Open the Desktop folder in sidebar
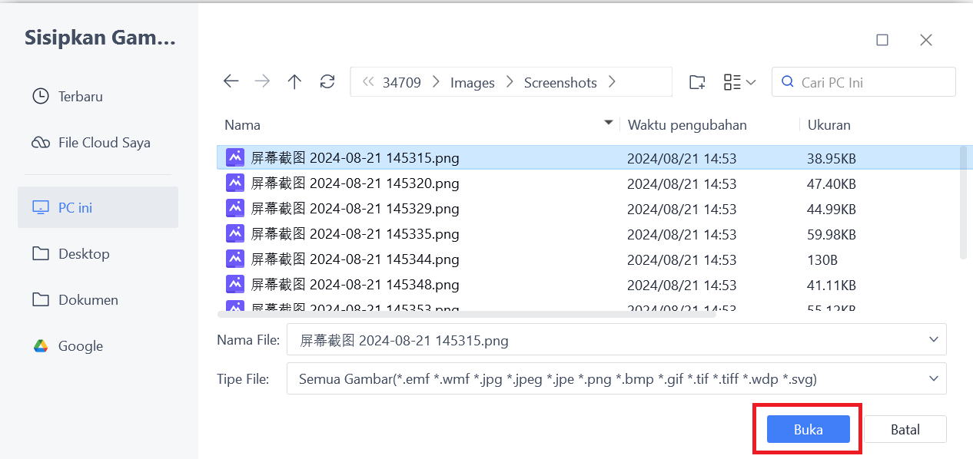 click(x=98, y=254)
